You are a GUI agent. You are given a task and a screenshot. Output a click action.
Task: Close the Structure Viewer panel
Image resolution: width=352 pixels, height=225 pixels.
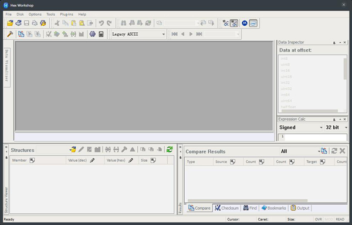point(6,147)
